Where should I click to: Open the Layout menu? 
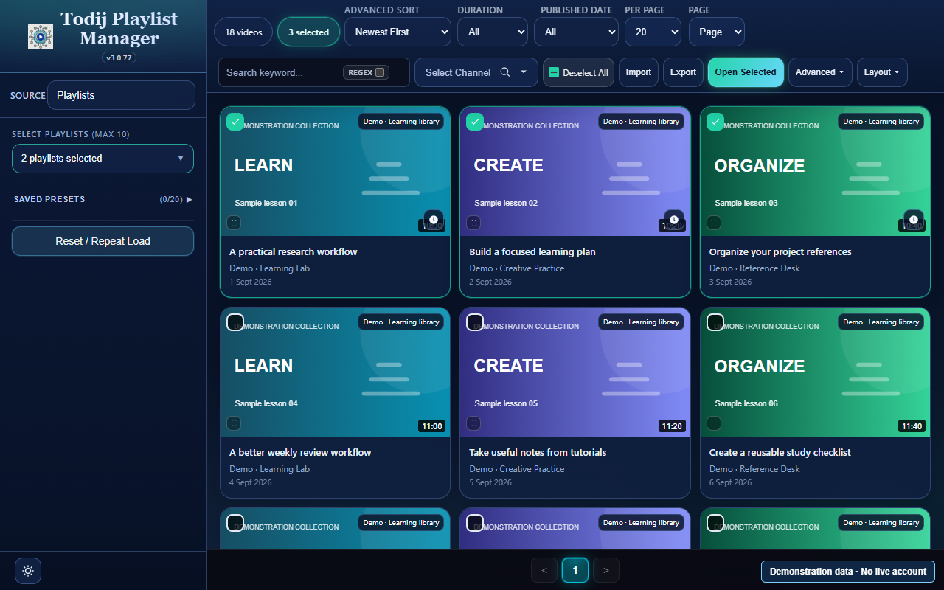click(882, 72)
